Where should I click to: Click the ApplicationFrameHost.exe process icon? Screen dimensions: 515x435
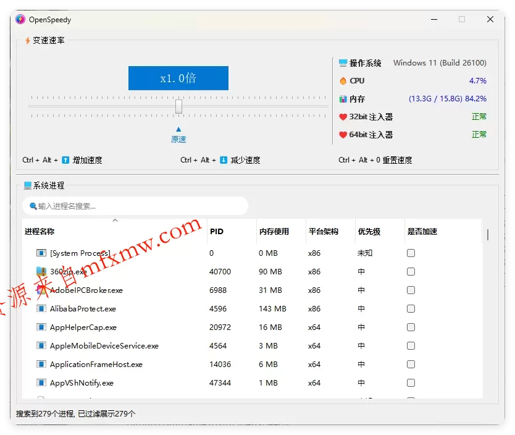point(41,365)
